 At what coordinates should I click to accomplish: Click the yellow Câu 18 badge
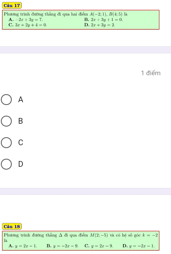pos(12,226)
